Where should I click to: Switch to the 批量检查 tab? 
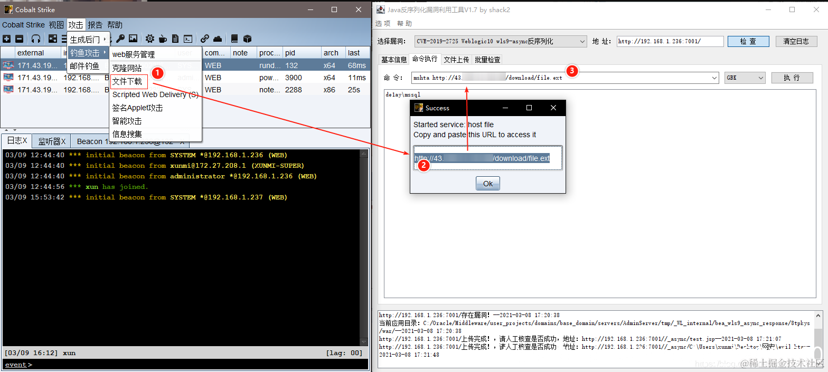pos(487,60)
